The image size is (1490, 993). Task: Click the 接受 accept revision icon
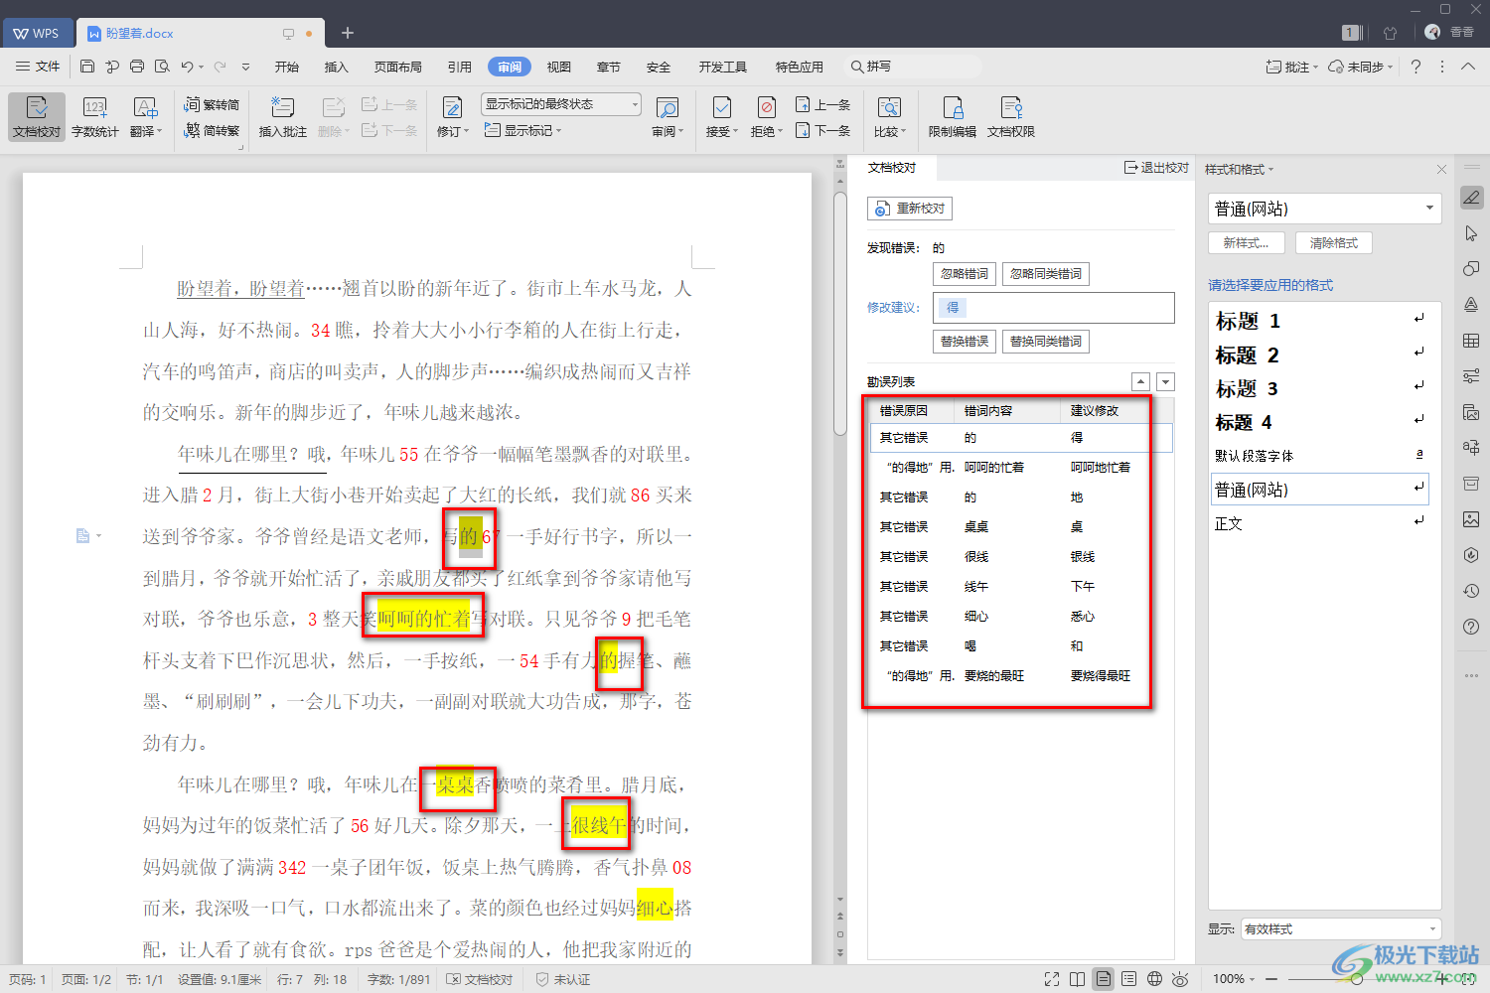click(721, 116)
